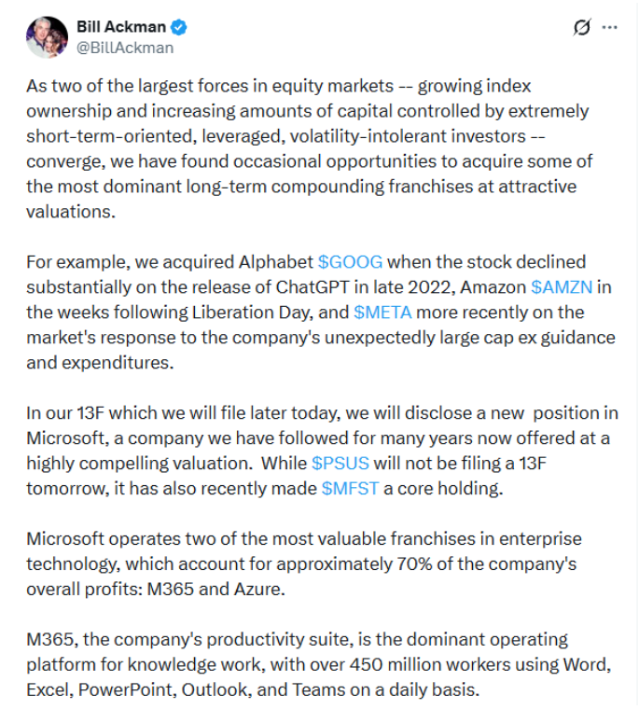The image size is (639, 709).
Task: Follow the $AMZN cashtag link
Action: click(562, 287)
